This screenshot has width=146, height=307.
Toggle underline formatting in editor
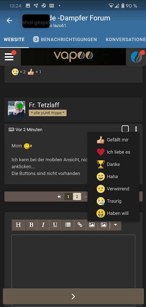tap(55, 225)
